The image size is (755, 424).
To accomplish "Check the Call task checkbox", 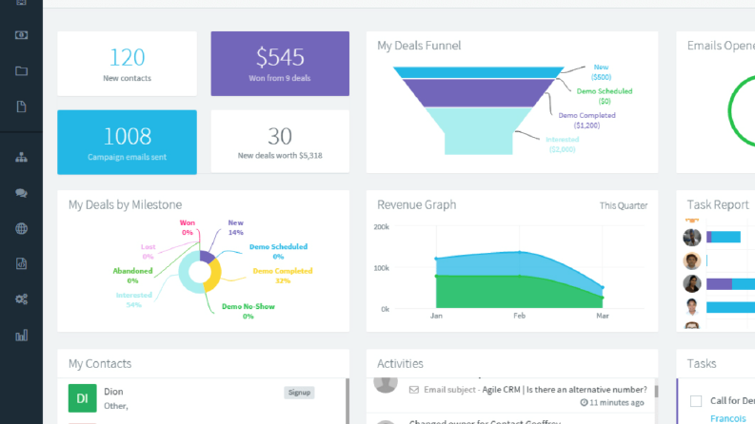I will (x=696, y=401).
